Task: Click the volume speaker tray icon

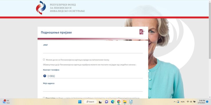Action: click(191, 102)
